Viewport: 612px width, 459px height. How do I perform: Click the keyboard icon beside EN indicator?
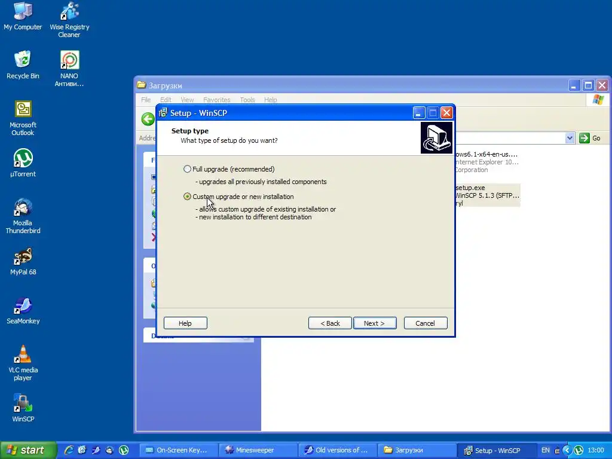(x=557, y=451)
